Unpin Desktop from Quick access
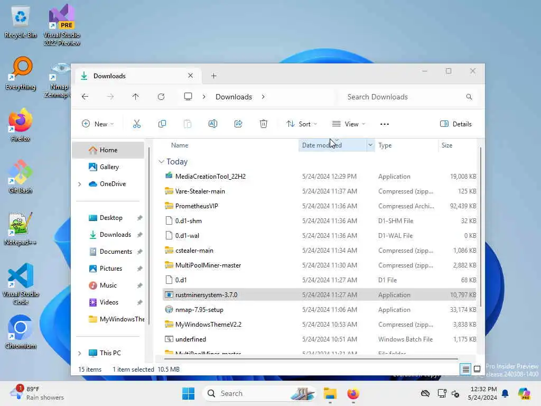 point(139,218)
